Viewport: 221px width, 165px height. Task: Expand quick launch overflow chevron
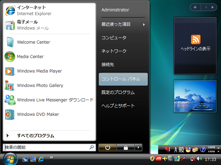coord(51,157)
